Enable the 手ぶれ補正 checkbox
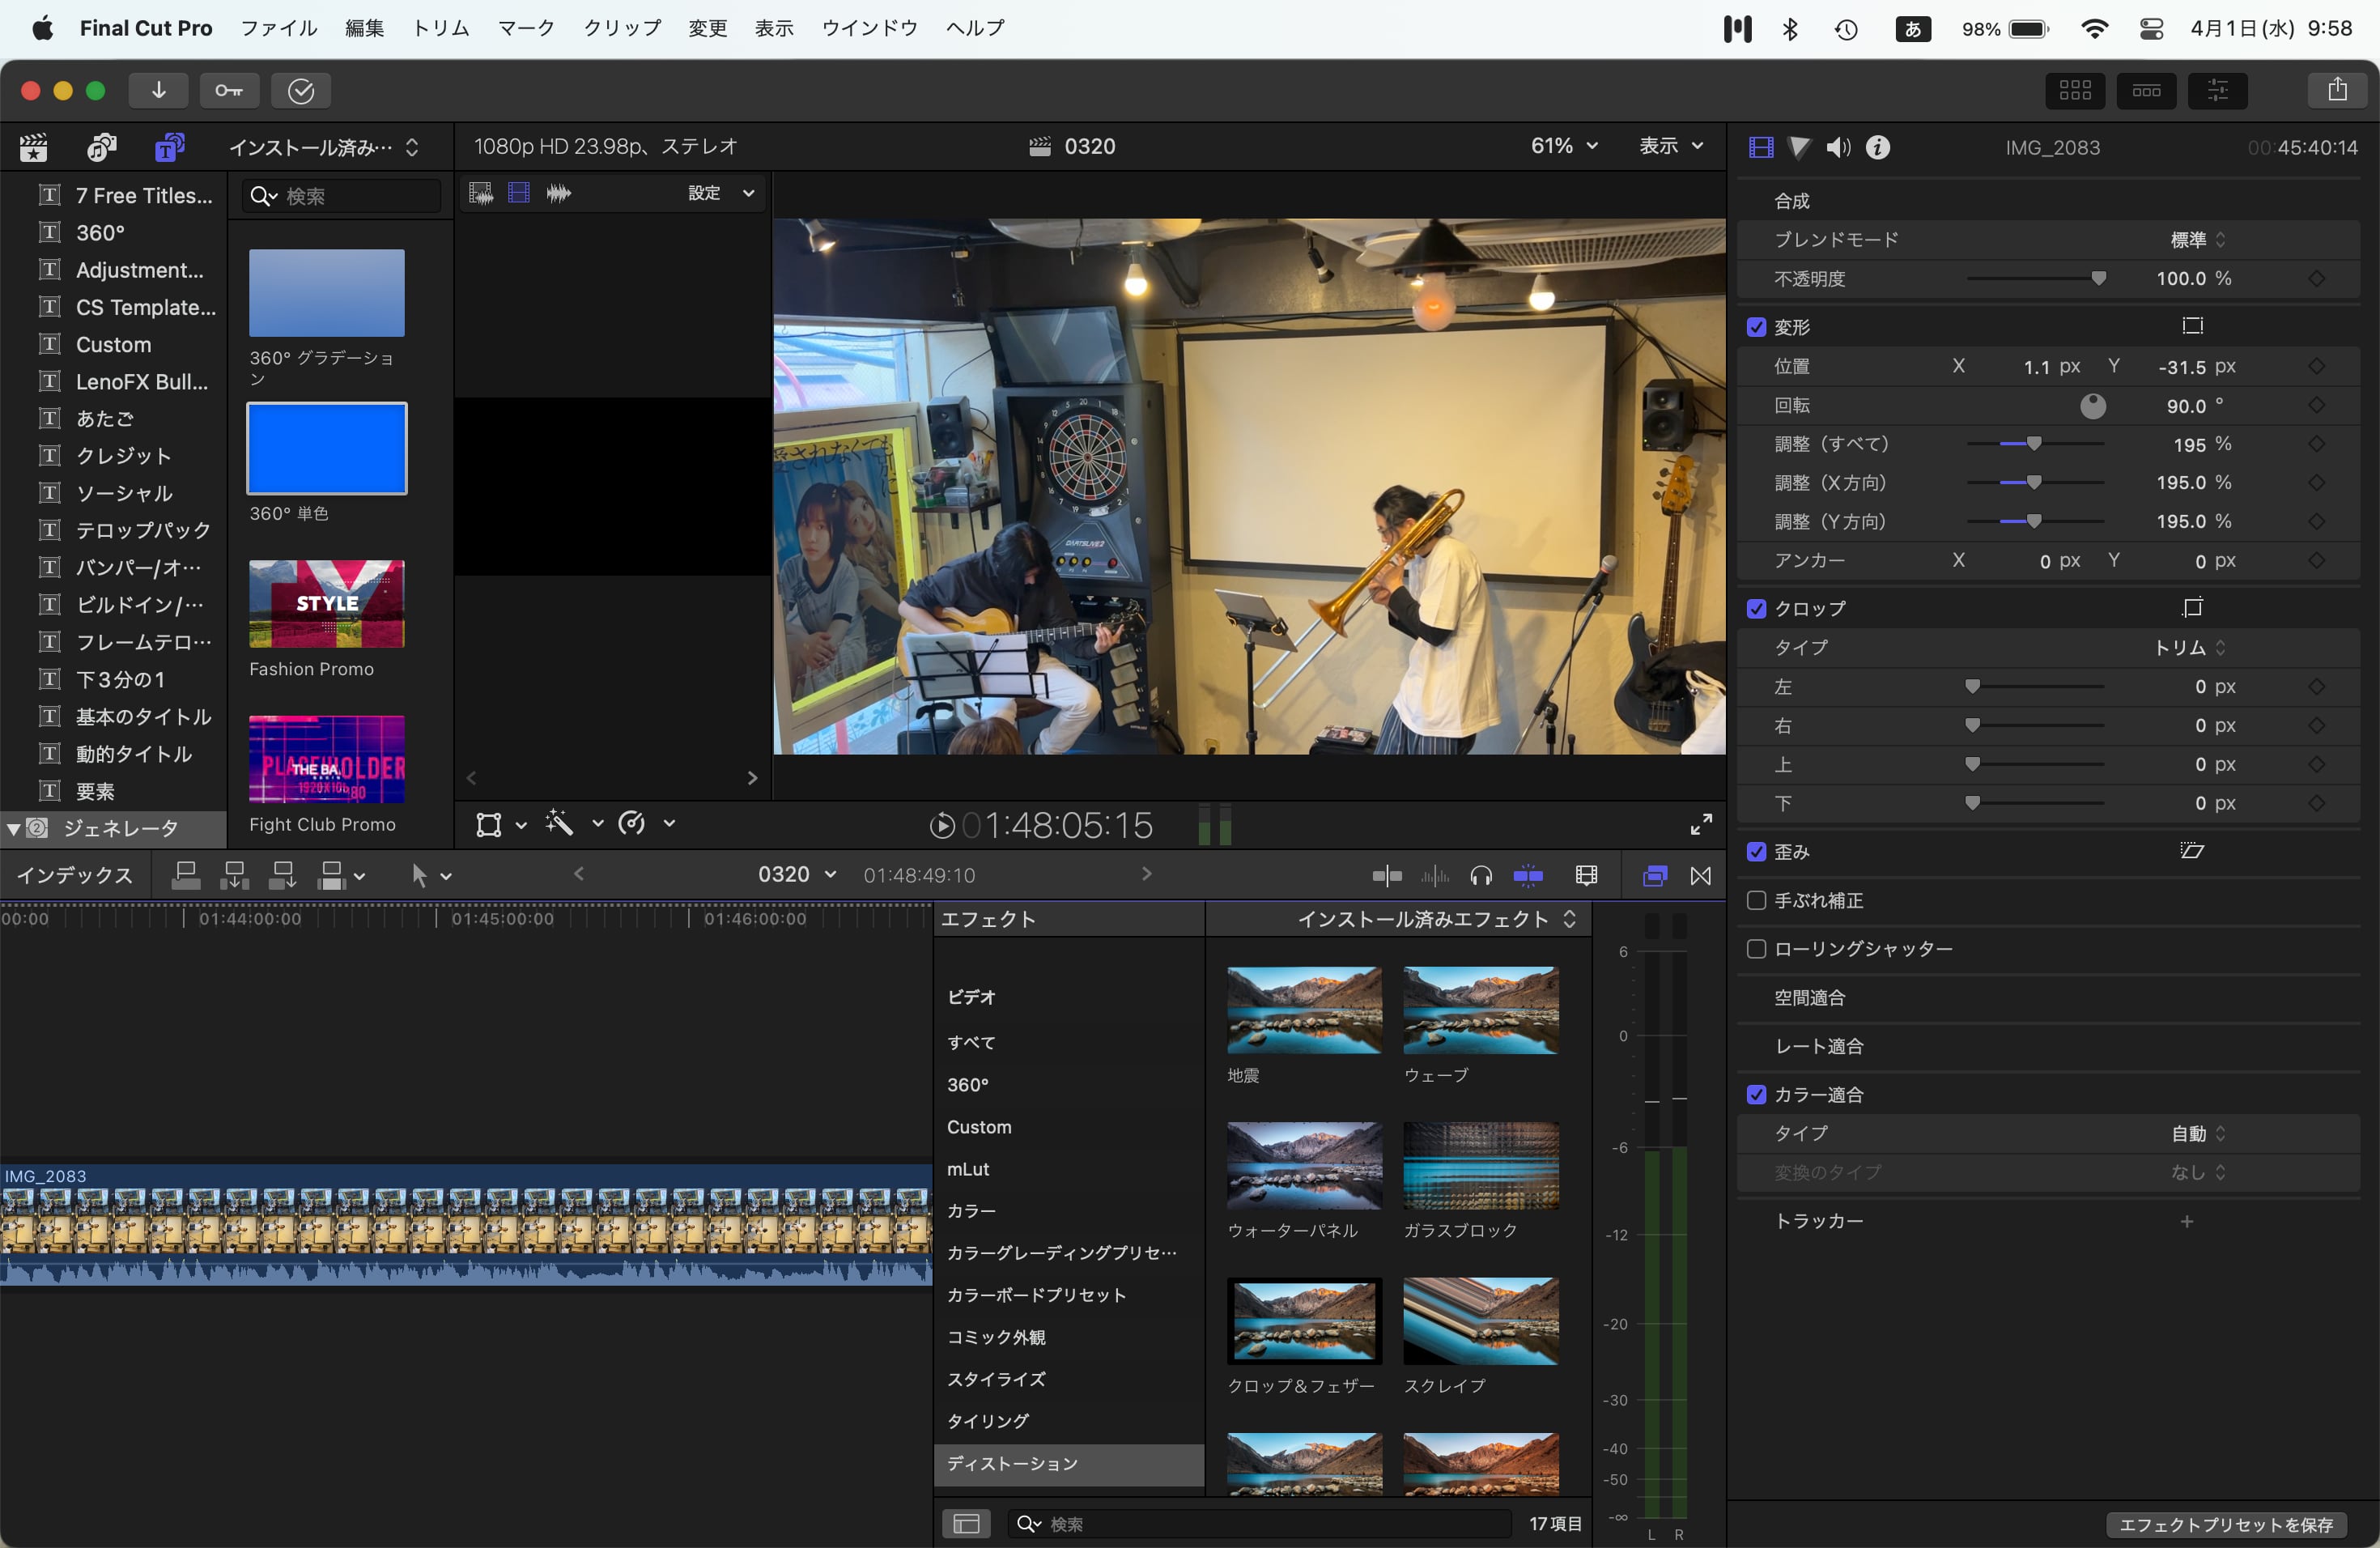 point(1756,900)
